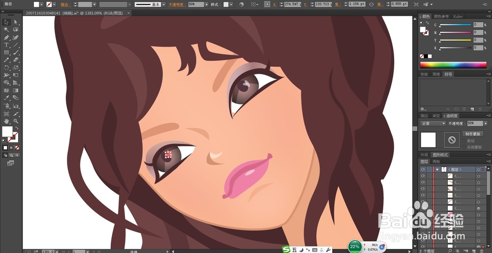Select the Eyedropper tool
This screenshot has height=253, width=492.
pyautogui.click(x=6, y=98)
